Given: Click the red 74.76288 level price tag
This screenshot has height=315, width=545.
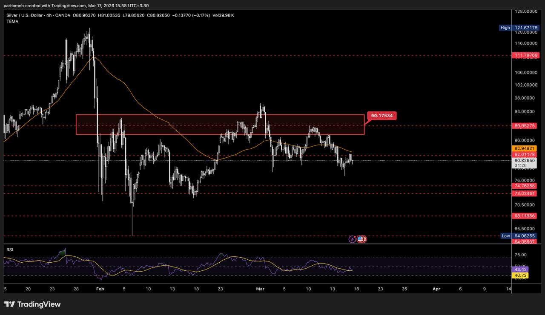Looking at the screenshot, I should tap(524, 186).
